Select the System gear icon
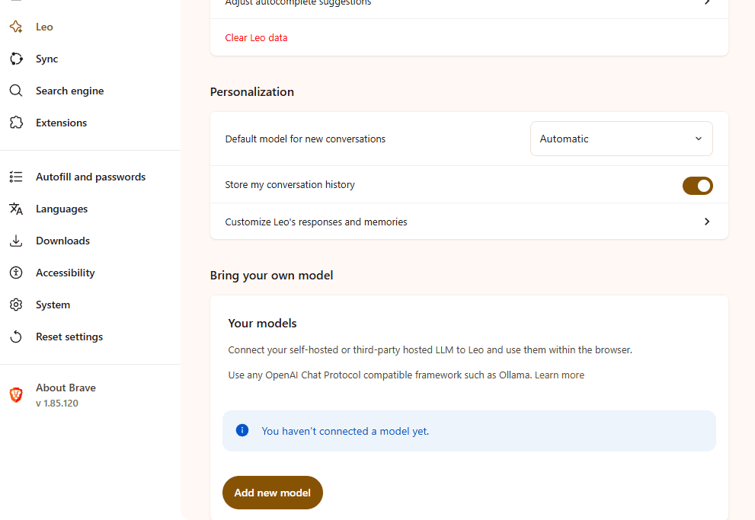755x520 pixels. (x=15, y=305)
